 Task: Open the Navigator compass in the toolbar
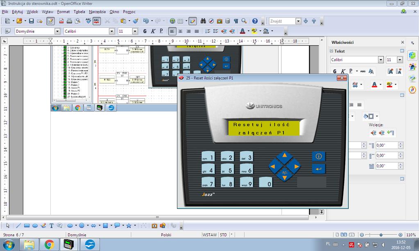click(211, 21)
